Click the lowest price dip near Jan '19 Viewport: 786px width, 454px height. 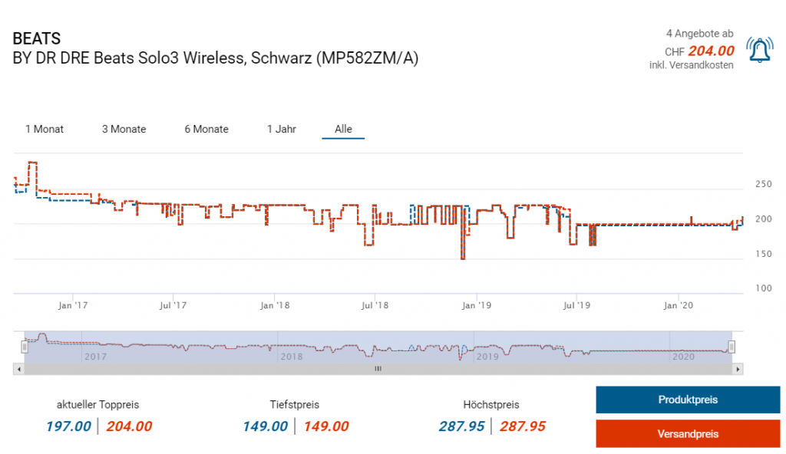(x=463, y=258)
